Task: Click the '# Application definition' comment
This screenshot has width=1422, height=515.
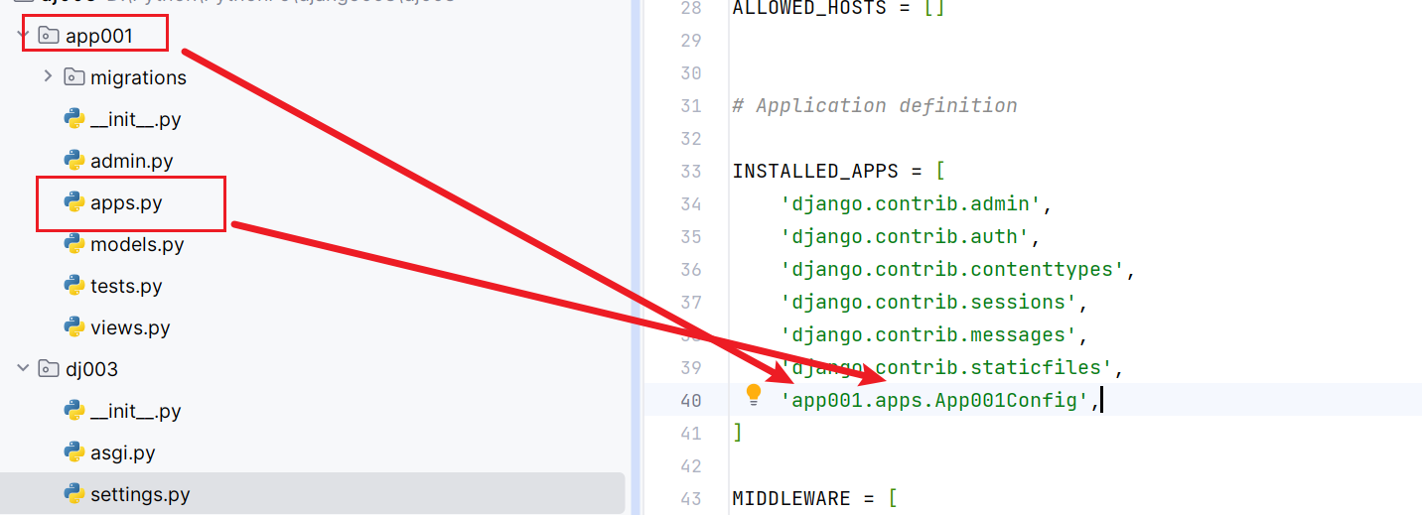Action: pos(875,105)
